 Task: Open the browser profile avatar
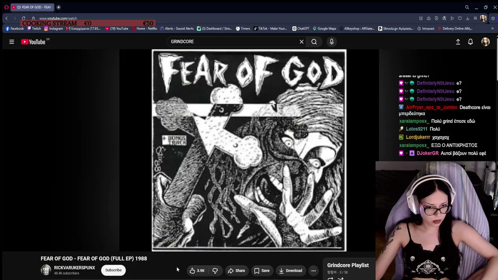tap(483, 18)
